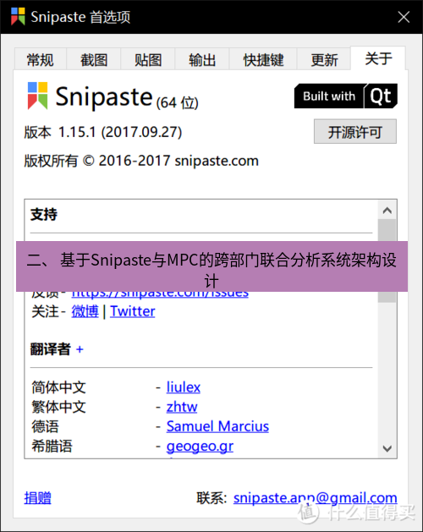
Task: Click the Built with Qt badge
Action: coord(346,96)
